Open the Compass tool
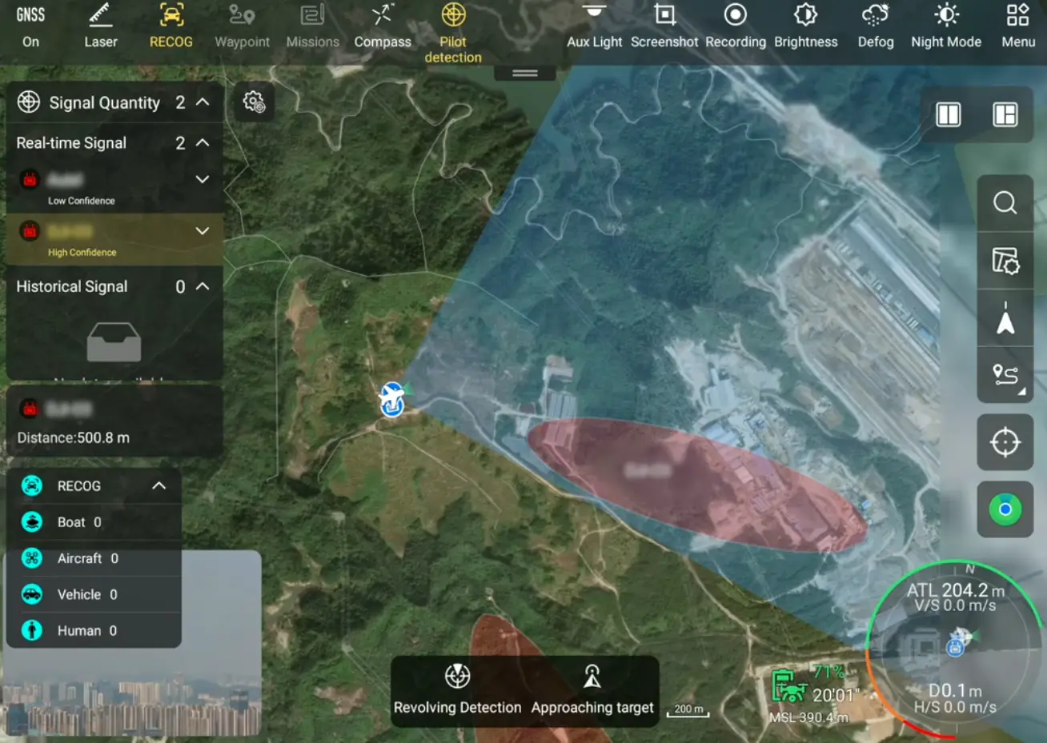The image size is (1047, 743). [383, 26]
